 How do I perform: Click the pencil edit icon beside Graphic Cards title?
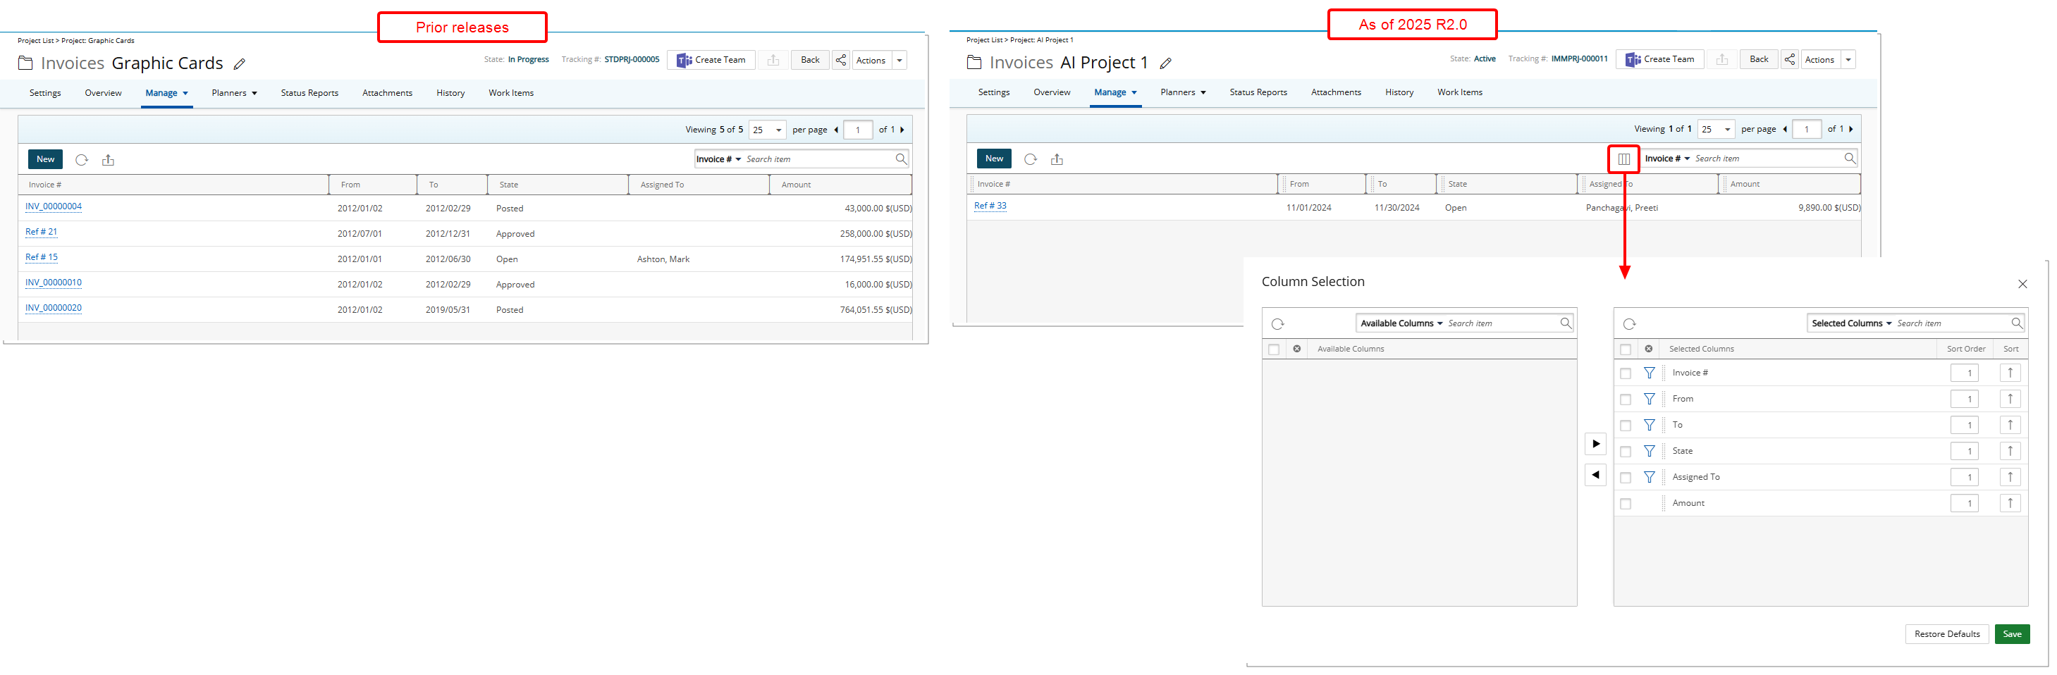pos(240,64)
